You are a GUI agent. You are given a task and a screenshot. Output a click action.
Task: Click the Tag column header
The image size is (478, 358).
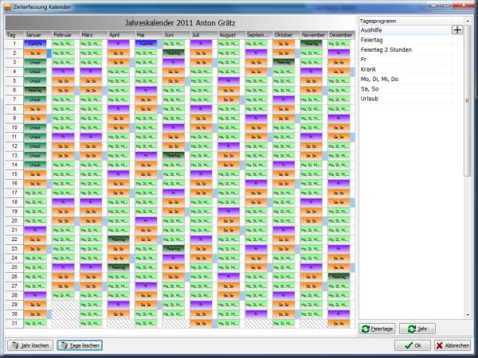[14, 35]
